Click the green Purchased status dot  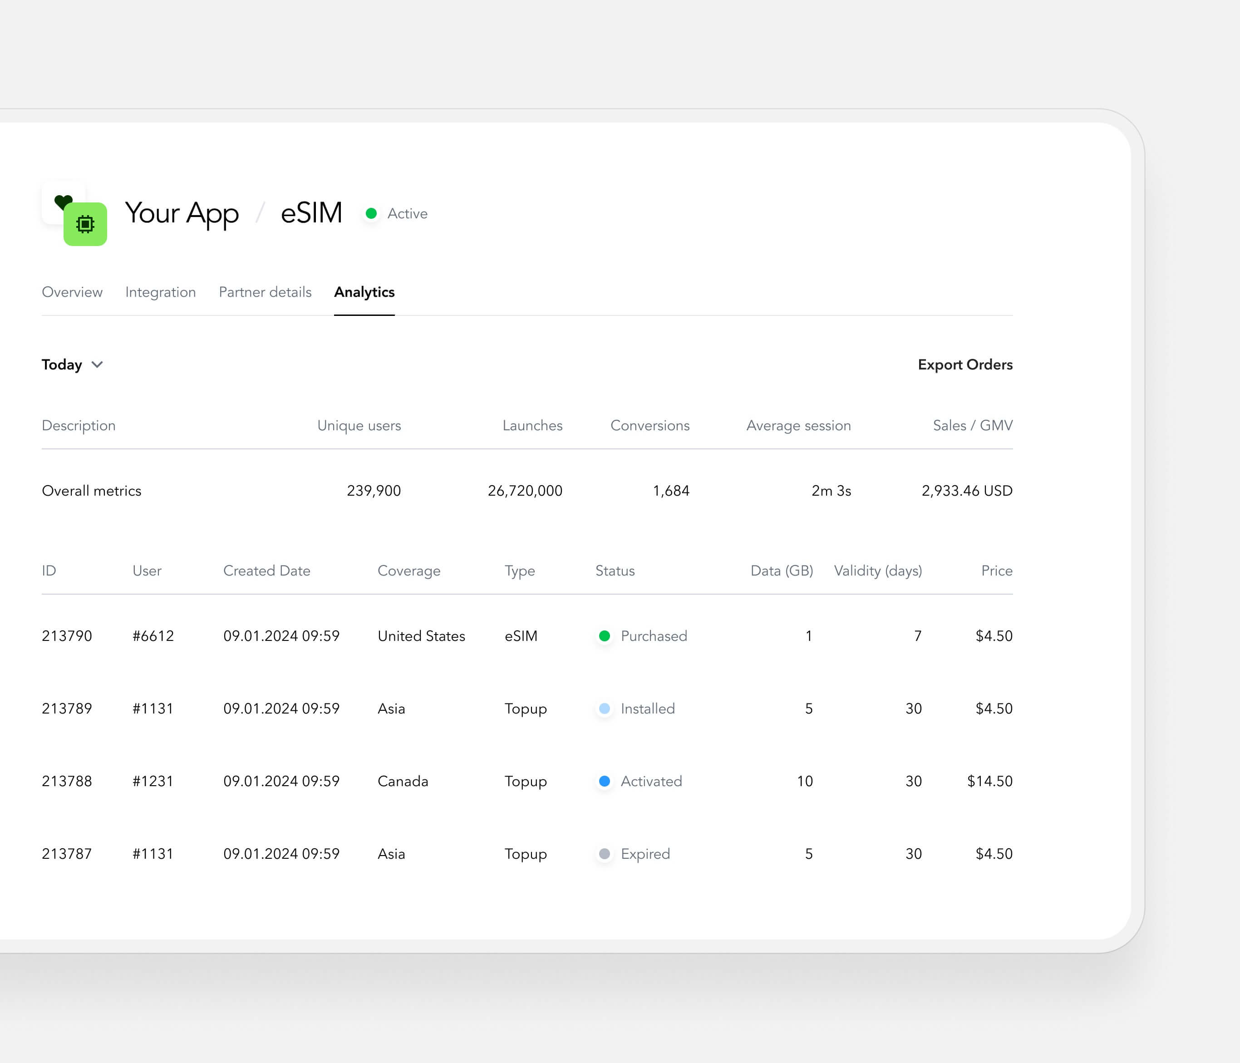coord(605,635)
